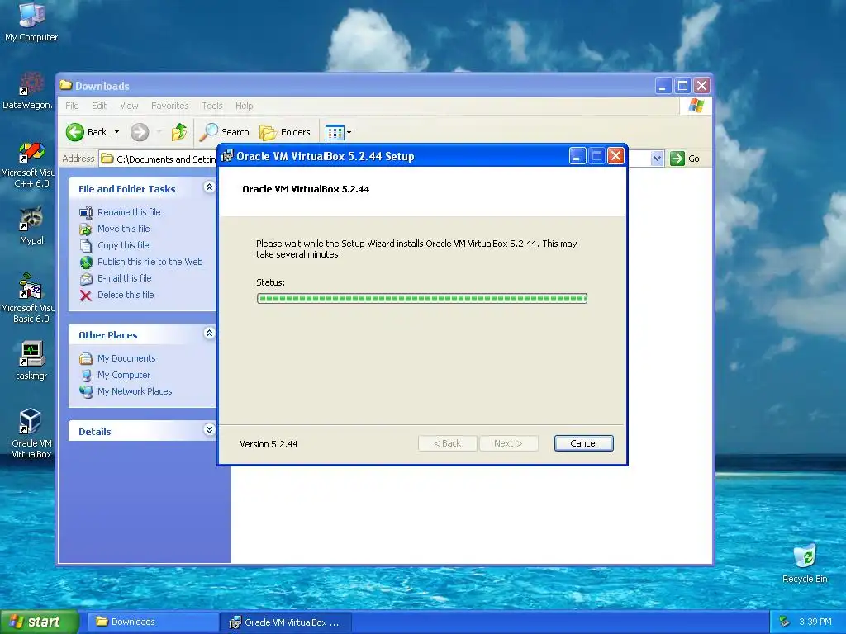Image resolution: width=846 pixels, height=634 pixels.
Task: Go up one folder level icon
Action: [x=179, y=132]
